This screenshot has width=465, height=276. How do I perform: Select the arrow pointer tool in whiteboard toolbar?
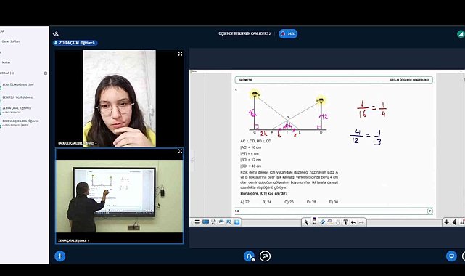(x=306, y=222)
